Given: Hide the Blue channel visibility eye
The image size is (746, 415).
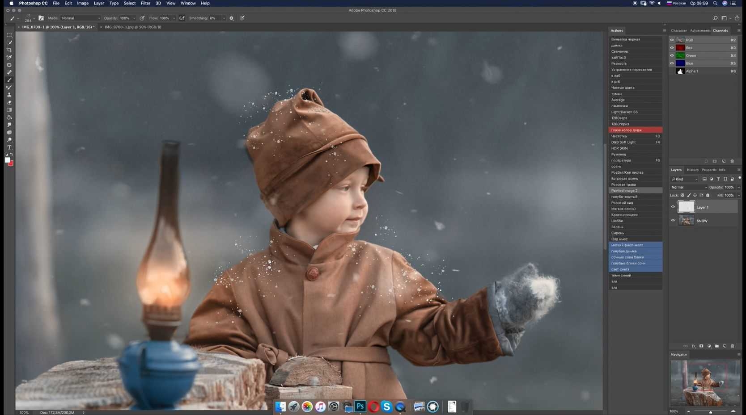Looking at the screenshot, I should [x=672, y=63].
